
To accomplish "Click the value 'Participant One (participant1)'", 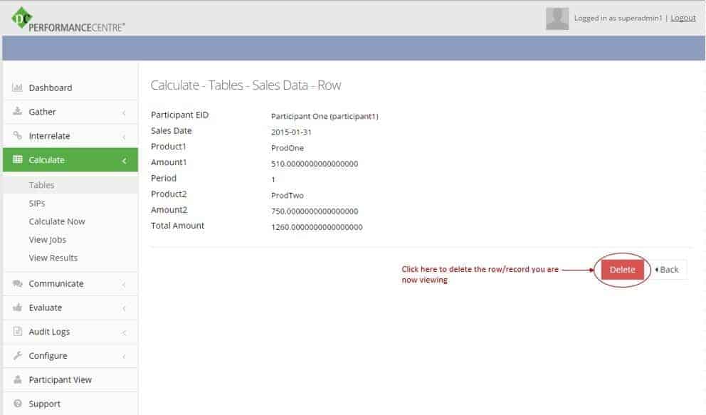I will pos(325,116).
